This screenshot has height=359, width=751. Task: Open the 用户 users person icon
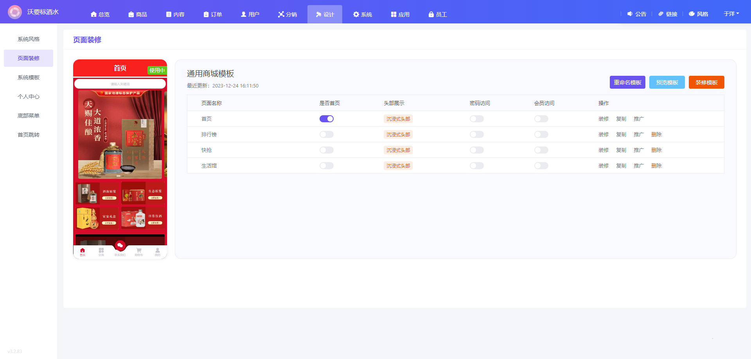[x=244, y=14]
